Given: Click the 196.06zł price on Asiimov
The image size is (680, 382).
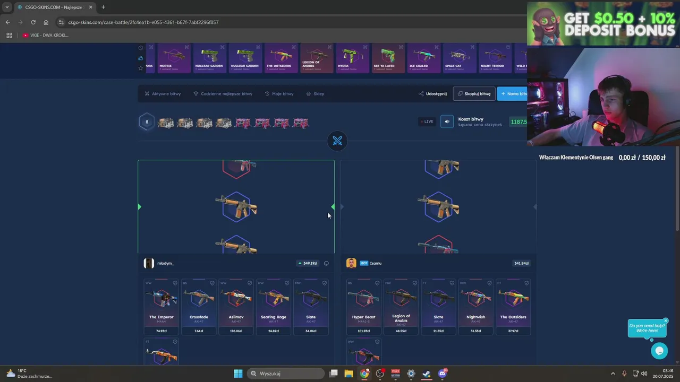Looking at the screenshot, I should pos(236,331).
